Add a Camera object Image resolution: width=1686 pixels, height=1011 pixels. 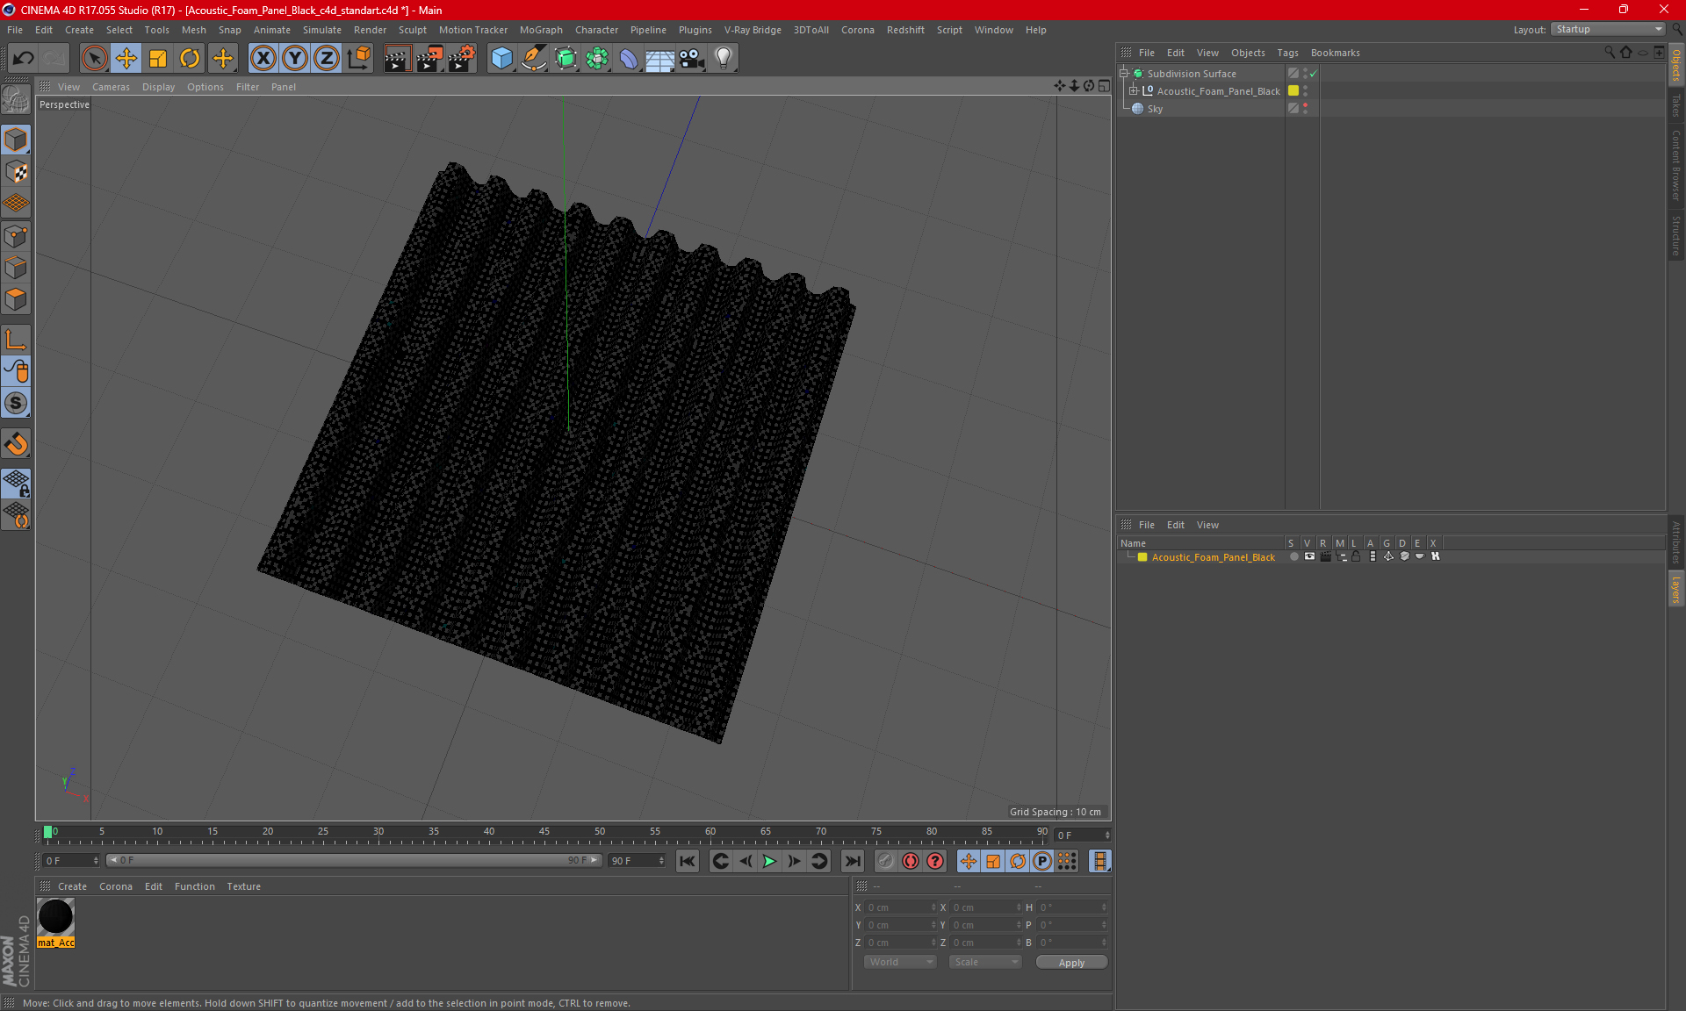[x=692, y=59]
